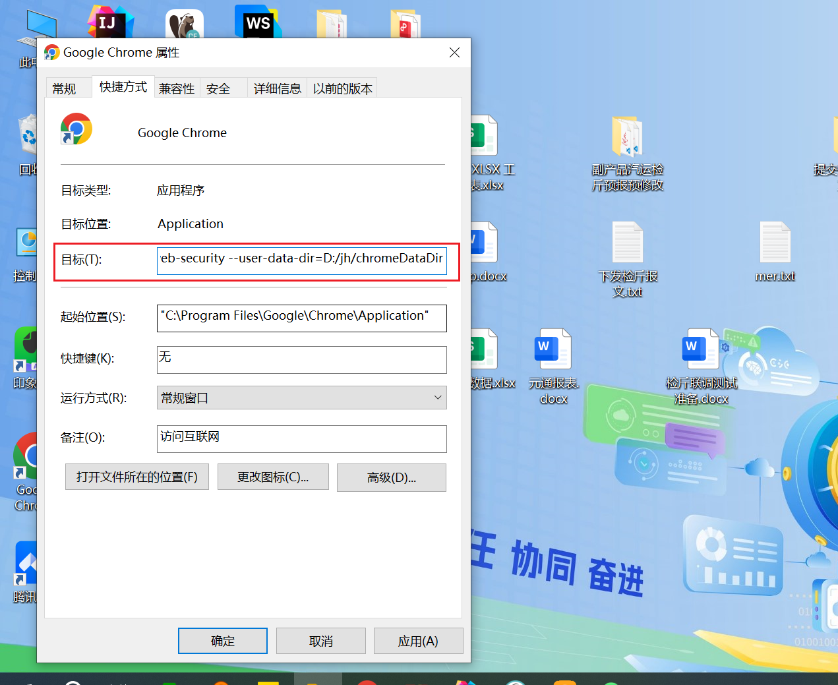
Task: Select the 副产品汽运检斤预报预修改 folder
Action: click(627, 153)
